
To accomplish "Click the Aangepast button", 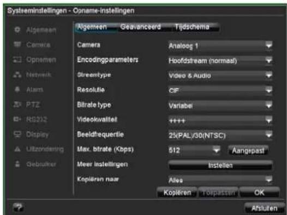I will point(248,151).
